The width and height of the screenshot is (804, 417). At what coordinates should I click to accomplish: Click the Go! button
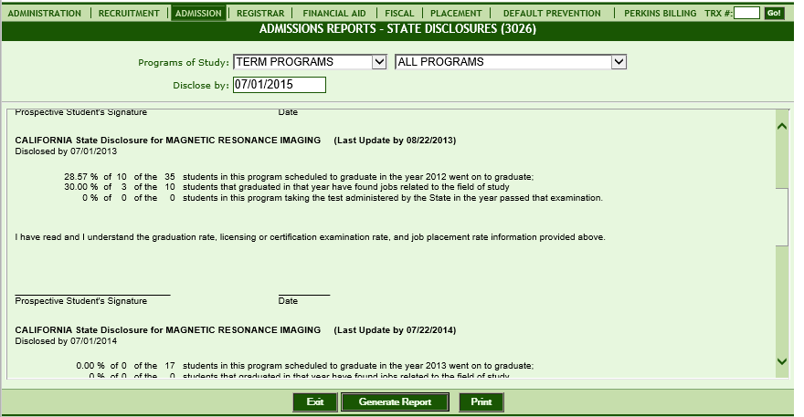click(774, 13)
